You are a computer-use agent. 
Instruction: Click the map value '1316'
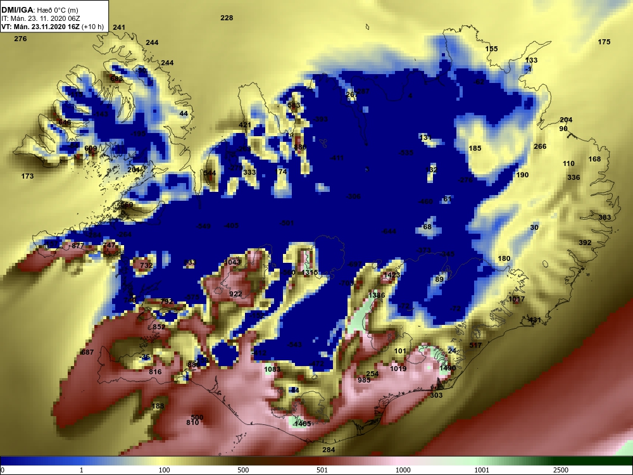pos(310,272)
